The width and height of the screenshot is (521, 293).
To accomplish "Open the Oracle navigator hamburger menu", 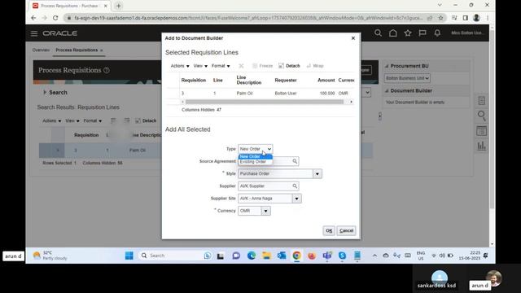I will 34,33.
